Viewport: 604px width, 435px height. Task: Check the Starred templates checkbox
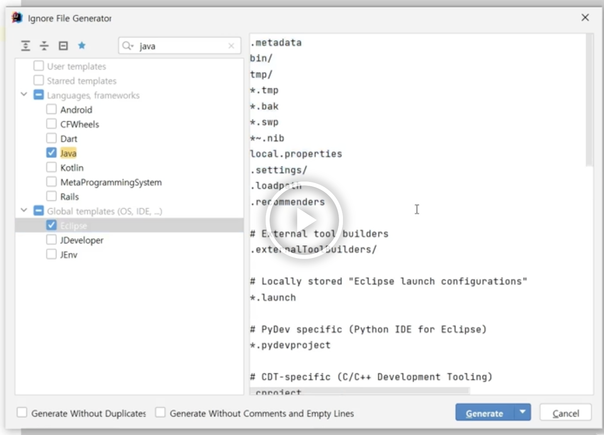[39, 80]
